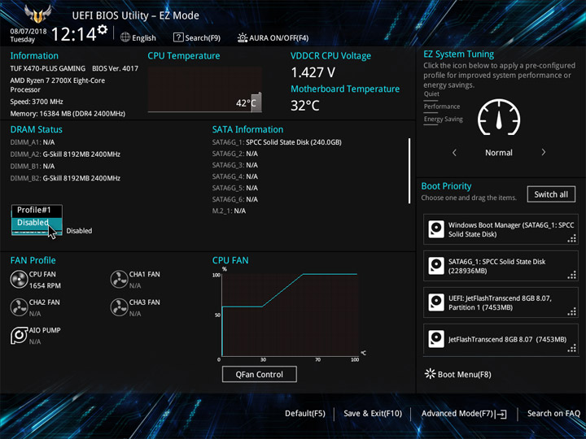Click the DIMM_B2 G-Skill 8192MB row

[65, 178]
